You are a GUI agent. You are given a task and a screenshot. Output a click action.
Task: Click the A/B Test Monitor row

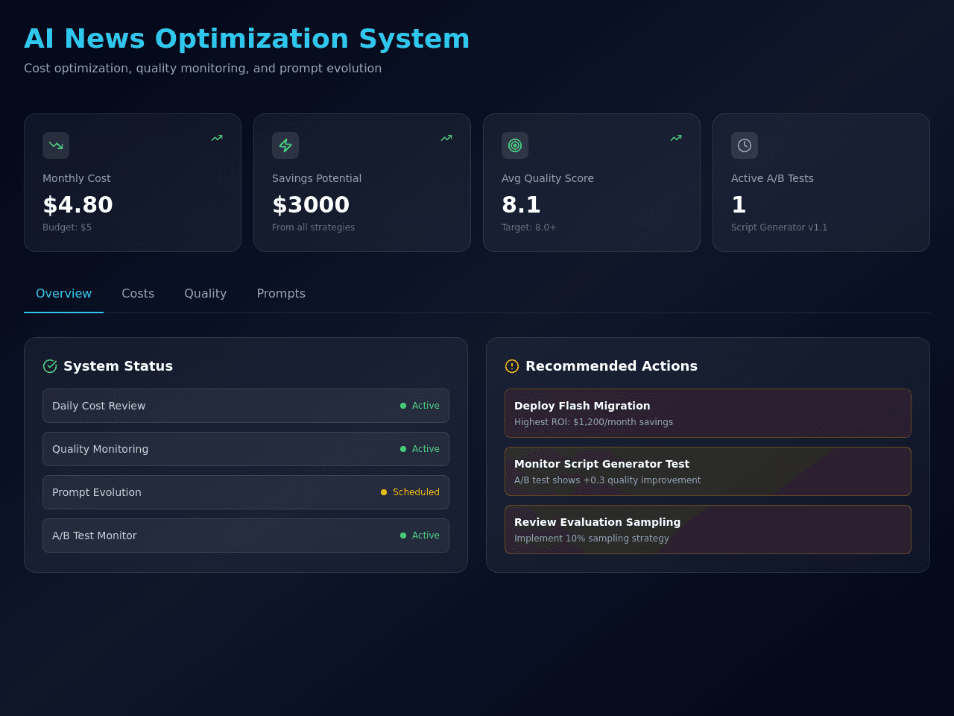coord(246,536)
